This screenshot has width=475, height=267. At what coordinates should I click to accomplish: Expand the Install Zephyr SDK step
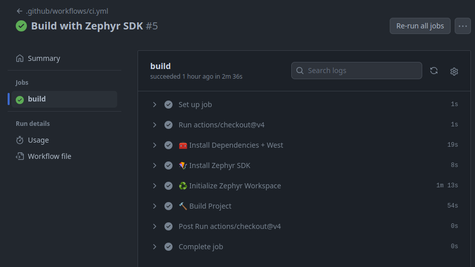pyautogui.click(x=155, y=165)
